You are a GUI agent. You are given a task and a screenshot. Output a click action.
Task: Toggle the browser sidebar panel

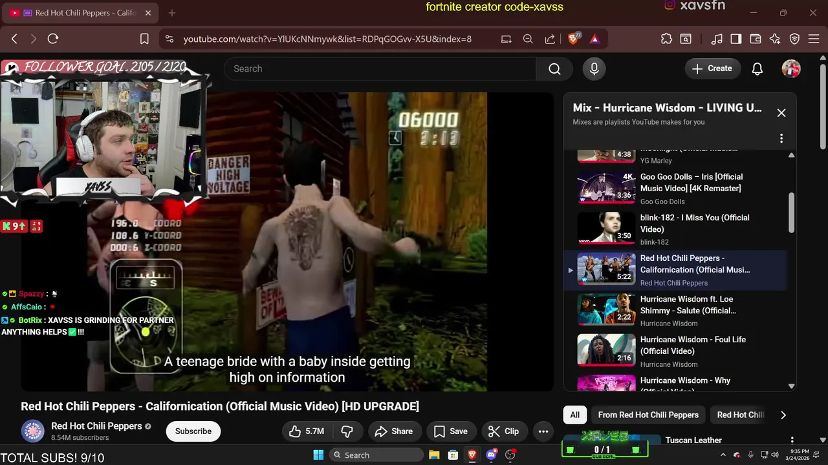pyautogui.click(x=736, y=39)
